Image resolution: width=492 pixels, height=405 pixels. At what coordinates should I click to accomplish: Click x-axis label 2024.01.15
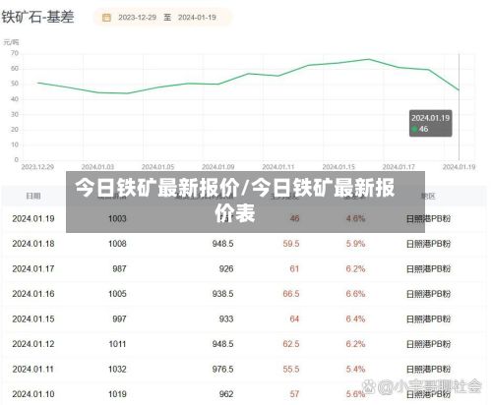pos(338,167)
